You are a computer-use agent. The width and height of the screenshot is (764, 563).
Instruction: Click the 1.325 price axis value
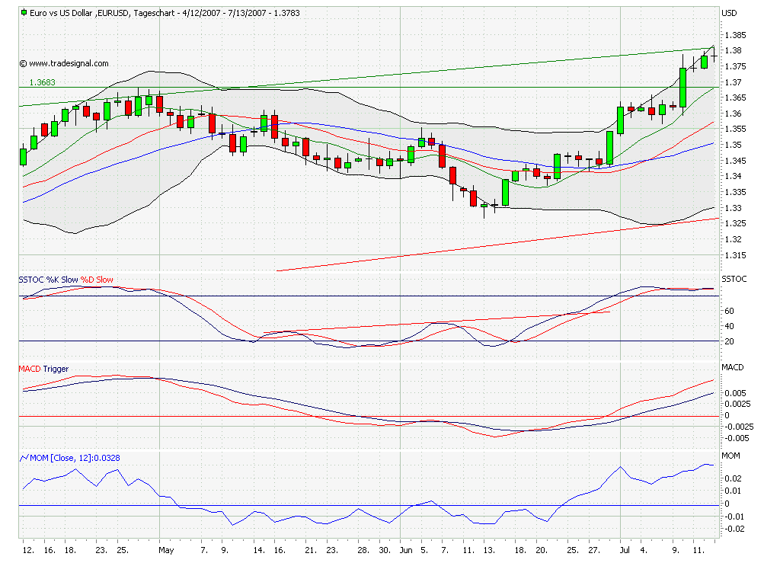[735, 224]
